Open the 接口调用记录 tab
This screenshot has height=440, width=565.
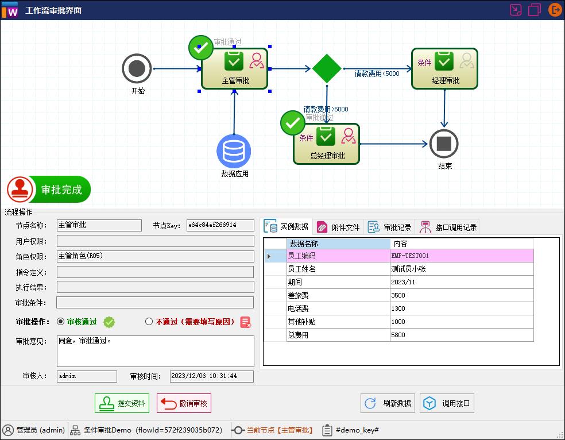point(448,227)
